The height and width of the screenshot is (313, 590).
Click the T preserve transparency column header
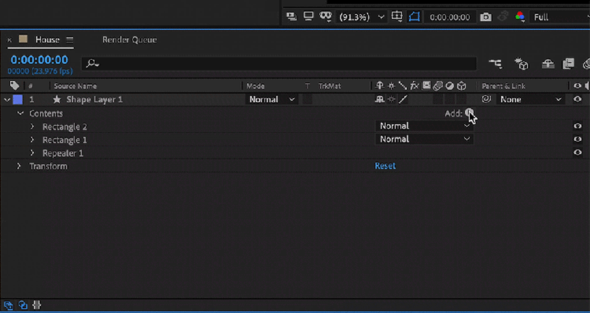(307, 86)
